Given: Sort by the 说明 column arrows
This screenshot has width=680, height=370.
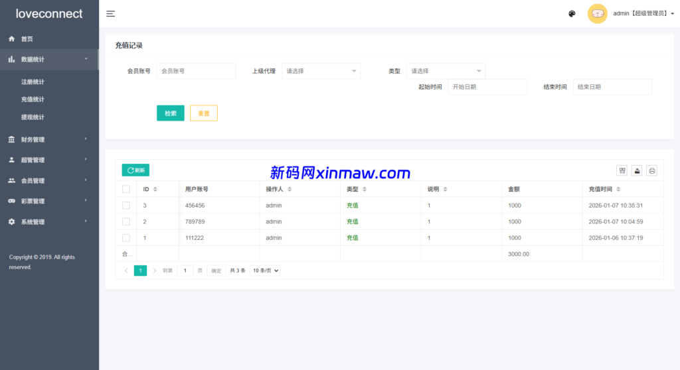Looking at the screenshot, I should (x=446, y=190).
